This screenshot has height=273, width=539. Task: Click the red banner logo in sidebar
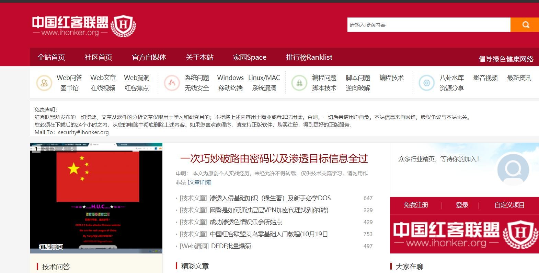[x=464, y=235]
